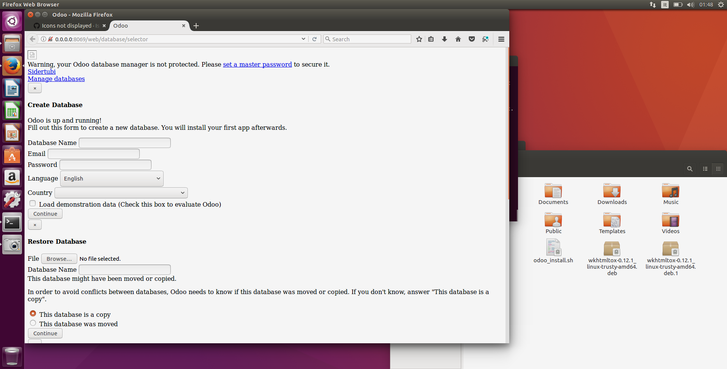
Task: Launch the Terminal from the Ubuntu dock
Action: tap(12, 223)
